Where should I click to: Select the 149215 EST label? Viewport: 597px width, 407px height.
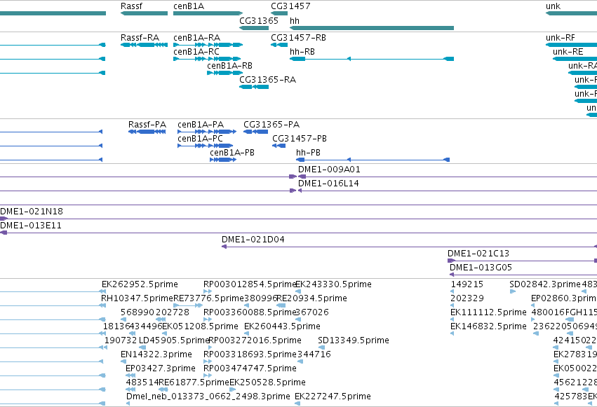coord(467,284)
